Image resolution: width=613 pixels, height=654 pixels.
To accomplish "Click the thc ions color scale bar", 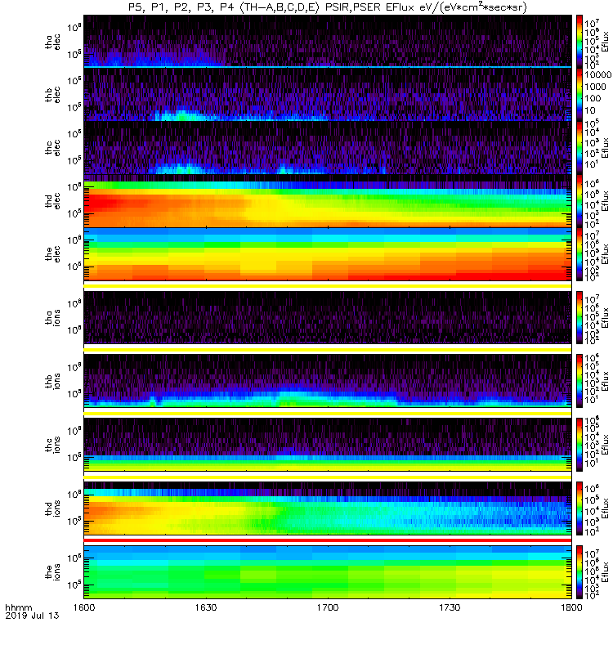I will (579, 445).
